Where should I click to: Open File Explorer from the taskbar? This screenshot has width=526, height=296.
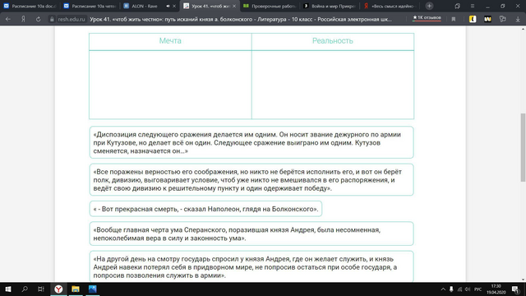coord(76,289)
